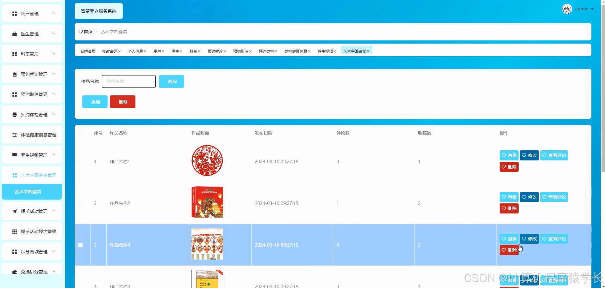Close the 修改密码 tab with its x
Image resolution: width=605 pixels, height=288 pixels.
tap(119, 51)
